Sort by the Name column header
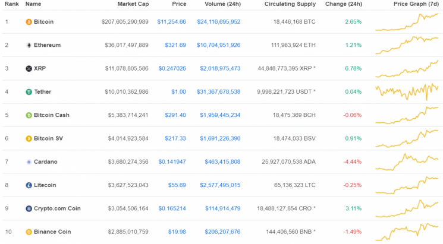 coord(33,4)
